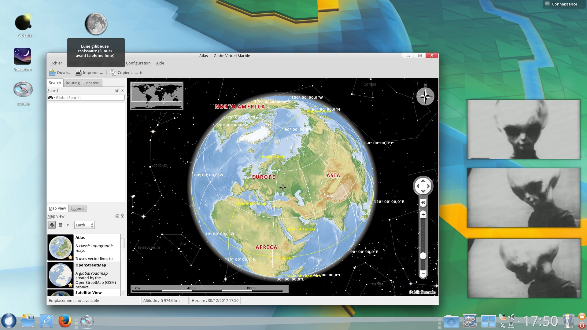Open the Earth celestial body dropdown
Viewport: 587px width, 330px height.
click(84, 225)
